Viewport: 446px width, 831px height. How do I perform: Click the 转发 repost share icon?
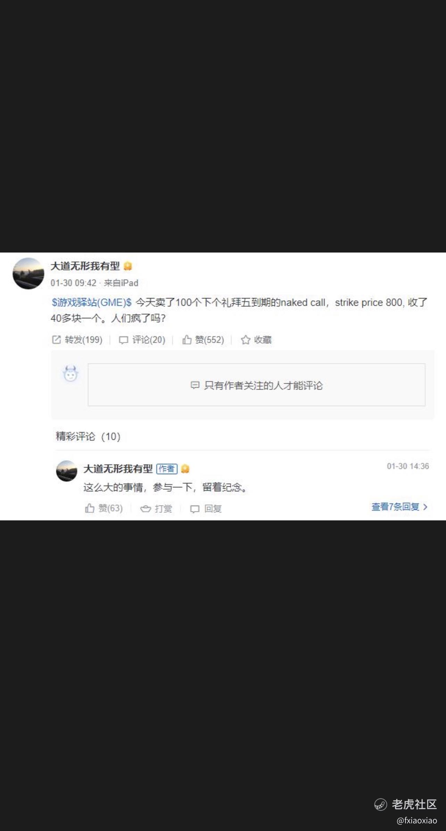tap(56, 339)
